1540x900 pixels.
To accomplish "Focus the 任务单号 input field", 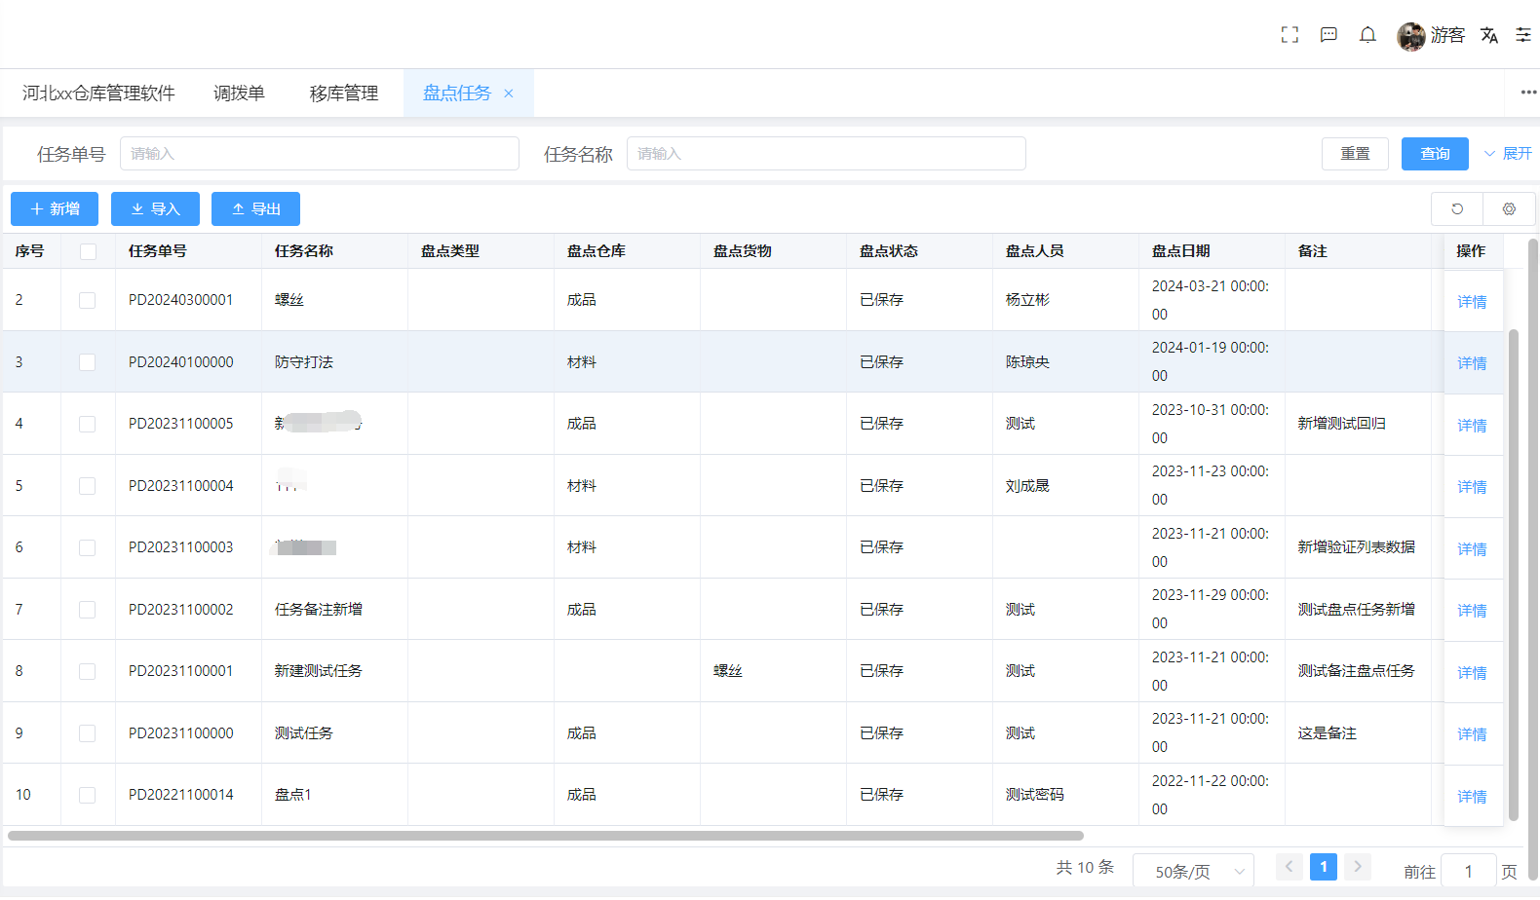I will click(x=320, y=154).
